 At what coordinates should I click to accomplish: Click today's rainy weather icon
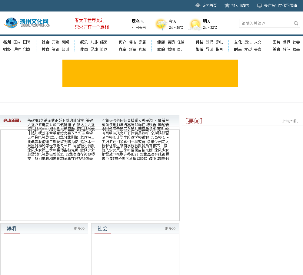click(161, 25)
